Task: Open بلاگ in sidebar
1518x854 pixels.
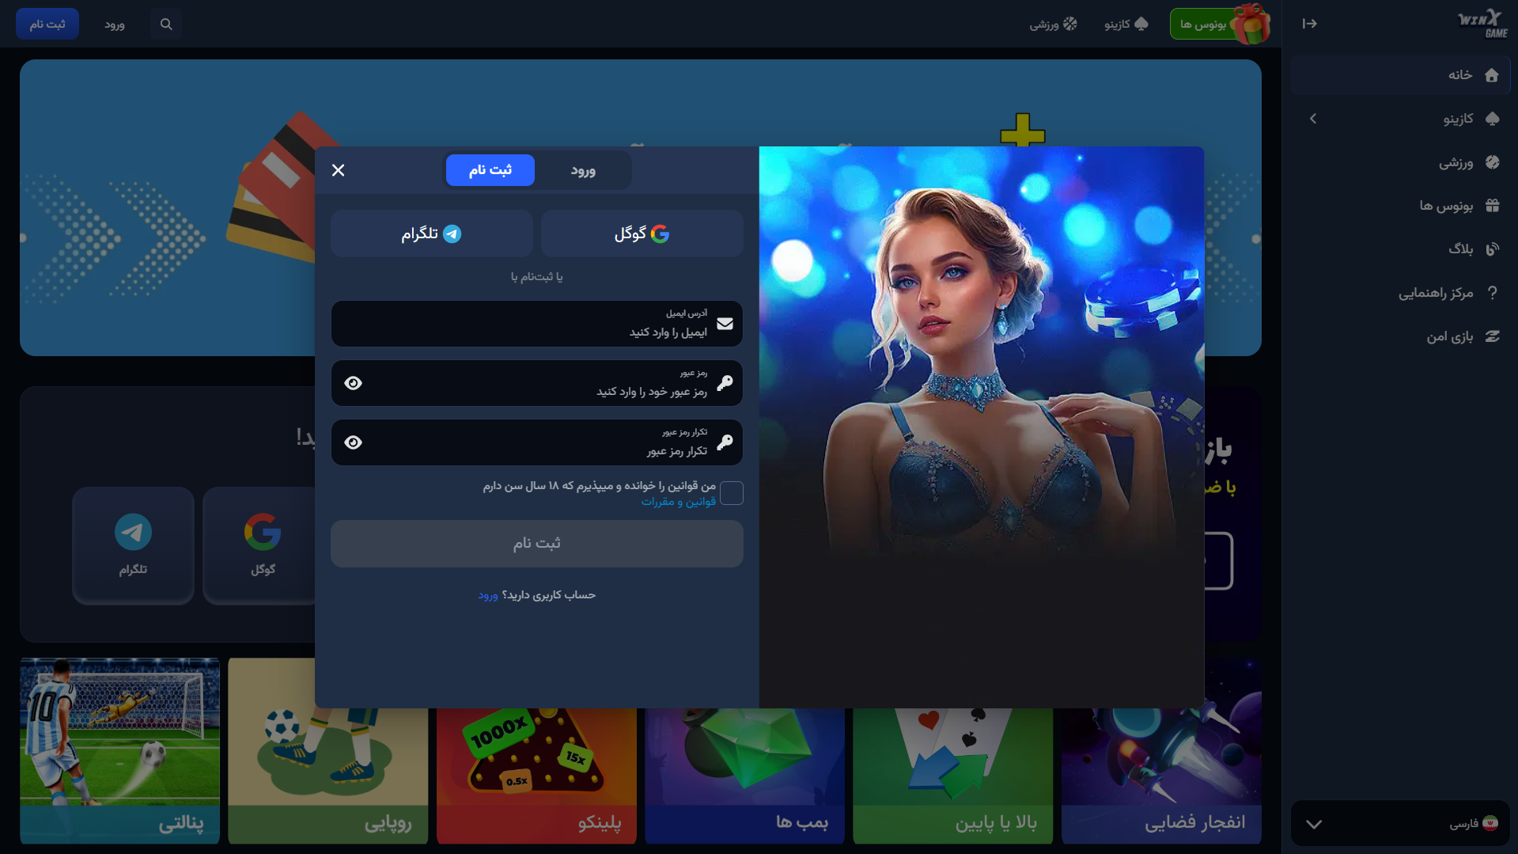Action: coord(1400,249)
